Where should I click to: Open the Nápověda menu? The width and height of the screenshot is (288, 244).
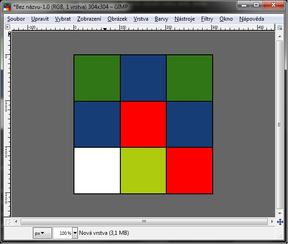[x=252, y=19]
